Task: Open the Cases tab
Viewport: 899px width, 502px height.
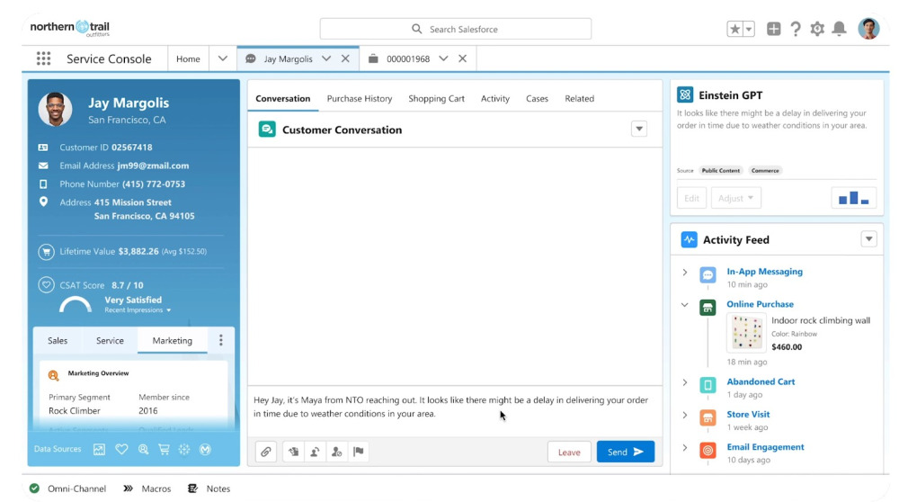Action: point(537,99)
